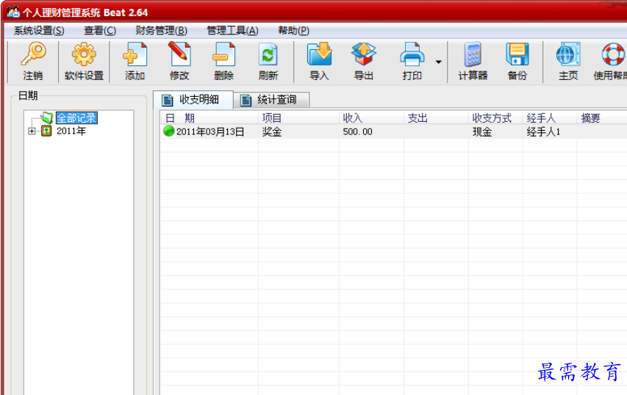The height and width of the screenshot is (395, 627).
Task: Click the 修改 pencil icon
Action: click(179, 54)
